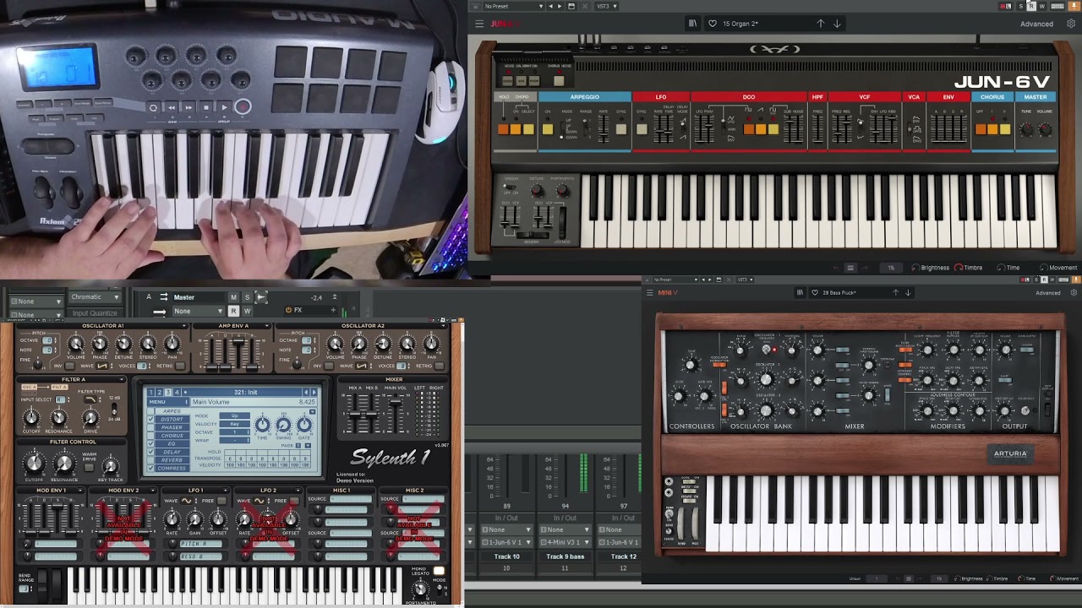Toggle Sylenth1 ARPEG effect checkbox
The width and height of the screenshot is (1082, 608).
click(x=151, y=411)
